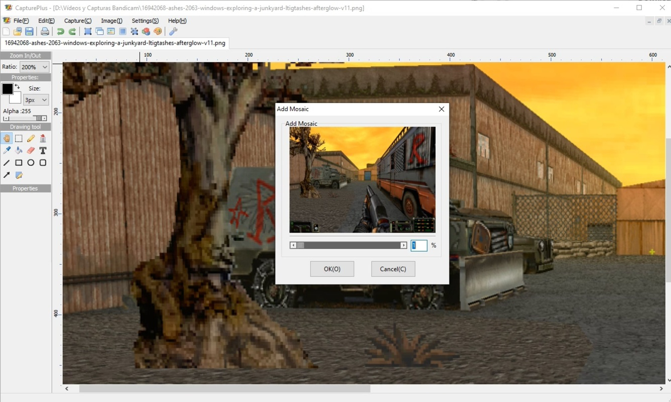Click the Drawing tool panel header
671x402 pixels.
pyautogui.click(x=26, y=127)
